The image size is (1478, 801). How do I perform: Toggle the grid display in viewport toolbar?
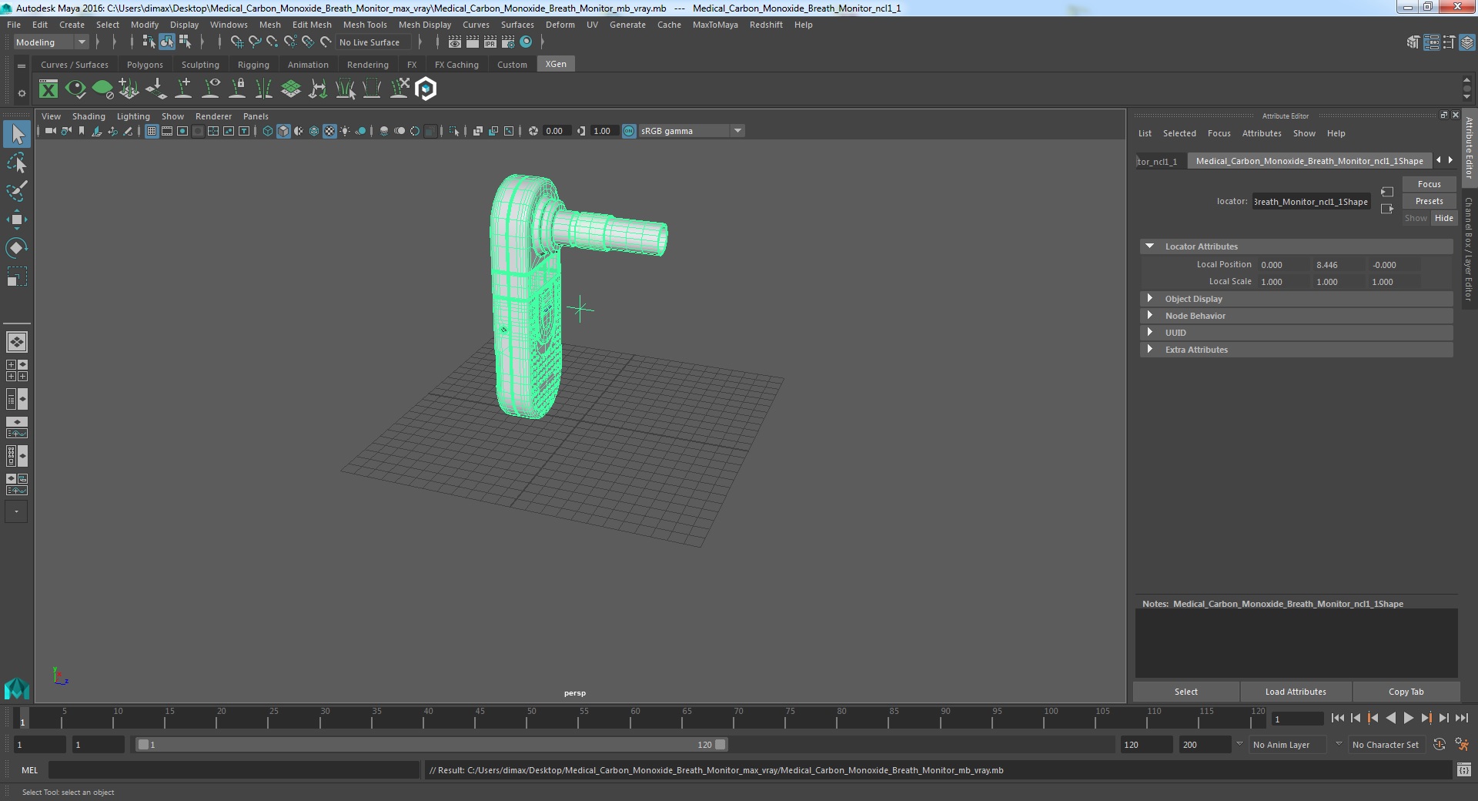pos(152,131)
